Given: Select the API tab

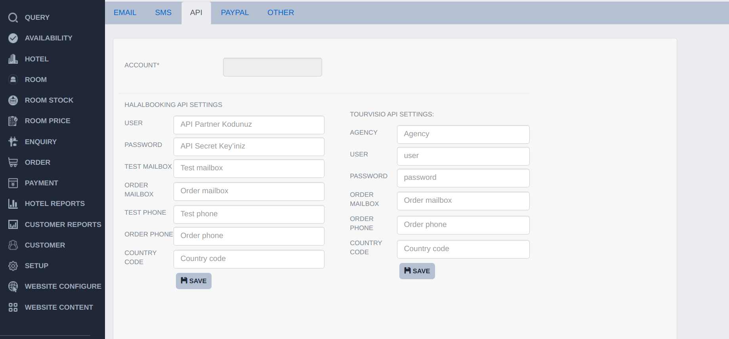Looking at the screenshot, I should pos(196,13).
